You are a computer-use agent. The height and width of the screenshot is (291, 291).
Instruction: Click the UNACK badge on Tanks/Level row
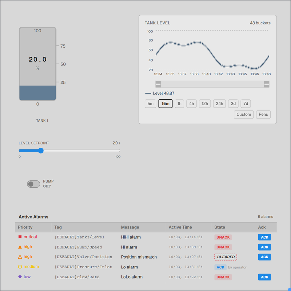pyautogui.click(x=223, y=237)
